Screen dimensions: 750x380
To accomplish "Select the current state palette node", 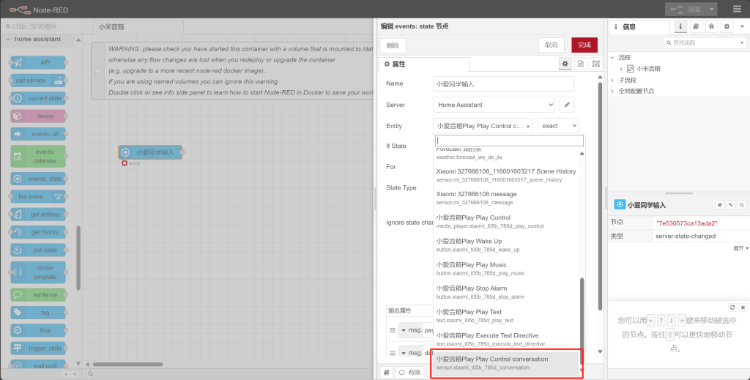I will 38,98.
